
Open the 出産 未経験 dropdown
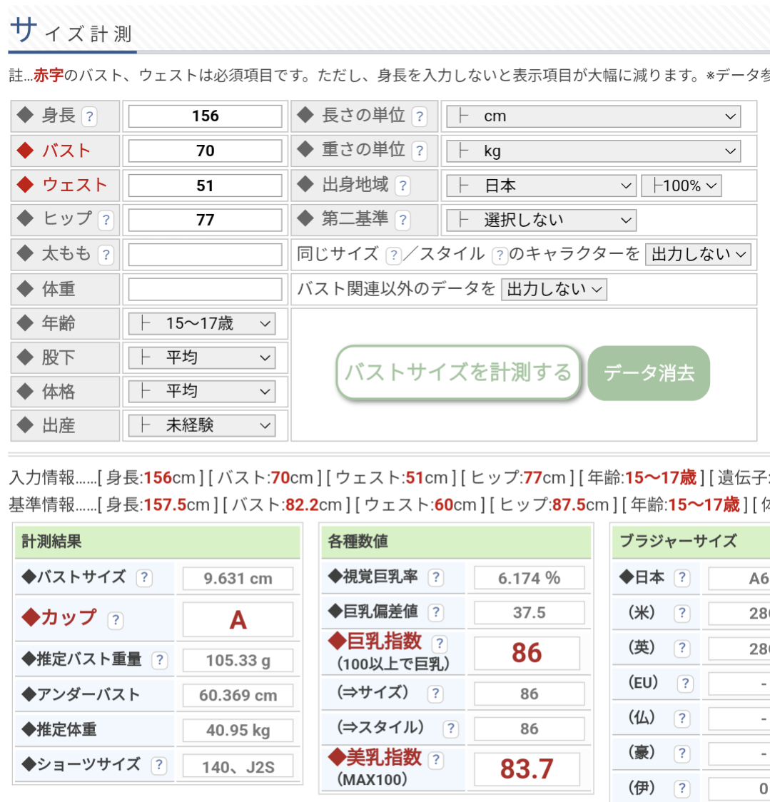(201, 426)
